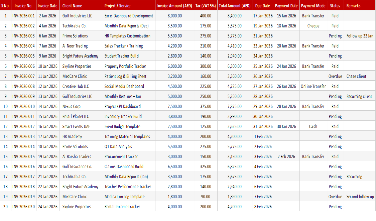Viewport: 376px width, 221px height.
Task: Click payment date cell '15 Jan 2026'
Action: 286,16
